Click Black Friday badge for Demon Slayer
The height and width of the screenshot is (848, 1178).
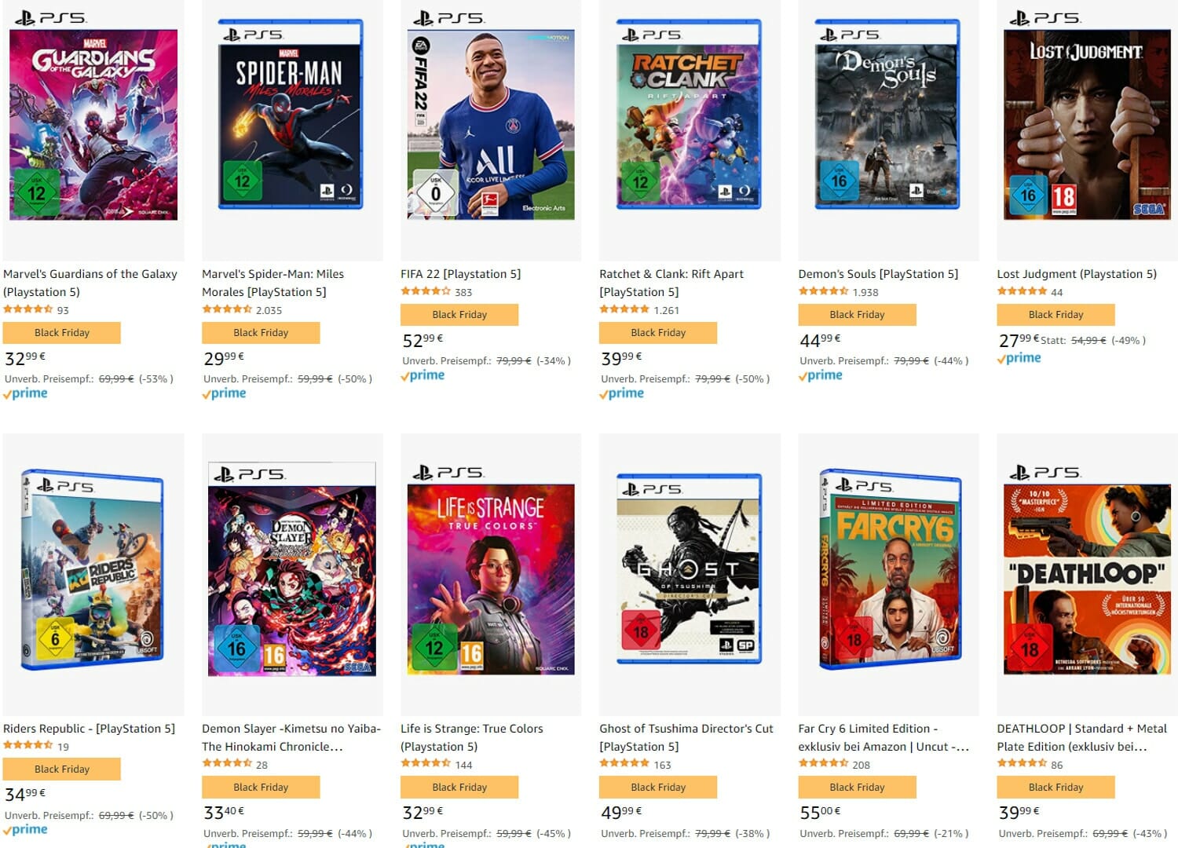click(x=261, y=787)
